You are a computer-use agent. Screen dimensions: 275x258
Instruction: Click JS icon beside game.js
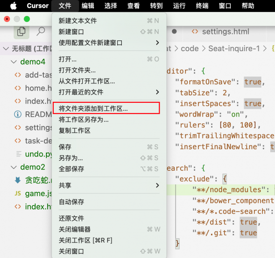click(x=18, y=193)
